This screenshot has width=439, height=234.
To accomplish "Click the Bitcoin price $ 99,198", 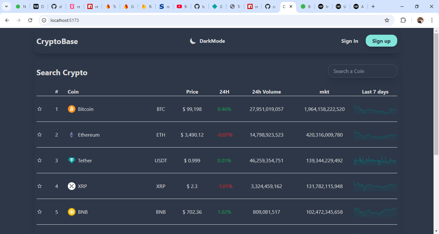I will (x=192, y=109).
